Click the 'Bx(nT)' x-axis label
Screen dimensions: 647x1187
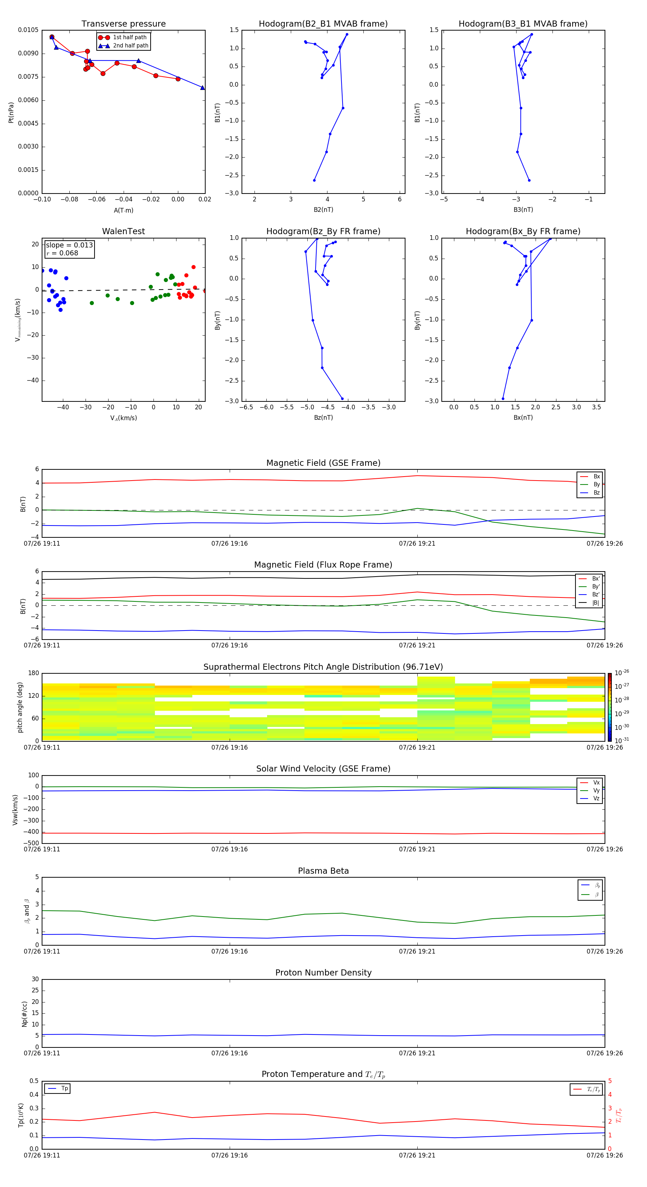click(x=523, y=418)
